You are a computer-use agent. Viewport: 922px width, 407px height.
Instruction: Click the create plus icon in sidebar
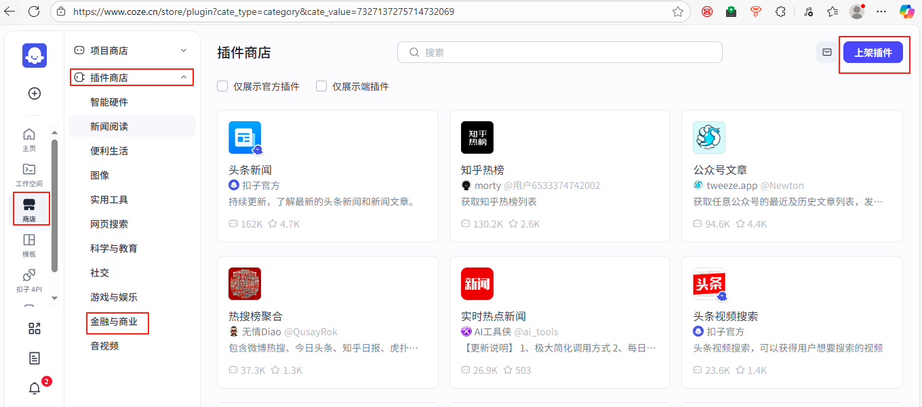pos(35,93)
